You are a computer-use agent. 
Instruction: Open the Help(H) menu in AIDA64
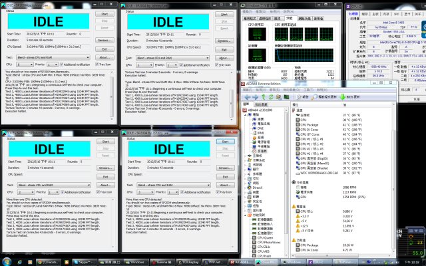click(x=321, y=90)
